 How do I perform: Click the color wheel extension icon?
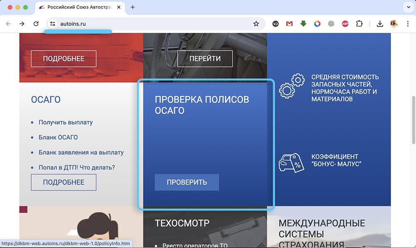(317, 24)
